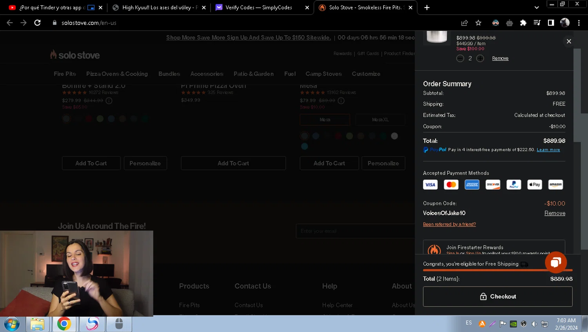Viewport: 588px width, 332px height.
Task: Open the Help Center footer link
Action: (x=337, y=305)
